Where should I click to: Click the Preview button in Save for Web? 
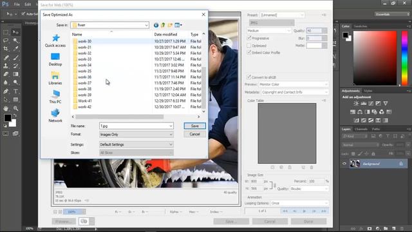(64, 222)
